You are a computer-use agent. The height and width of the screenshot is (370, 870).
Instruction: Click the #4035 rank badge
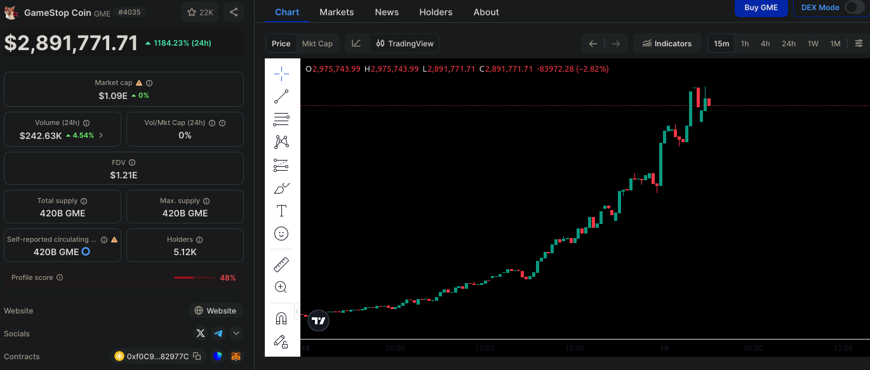pyautogui.click(x=130, y=12)
